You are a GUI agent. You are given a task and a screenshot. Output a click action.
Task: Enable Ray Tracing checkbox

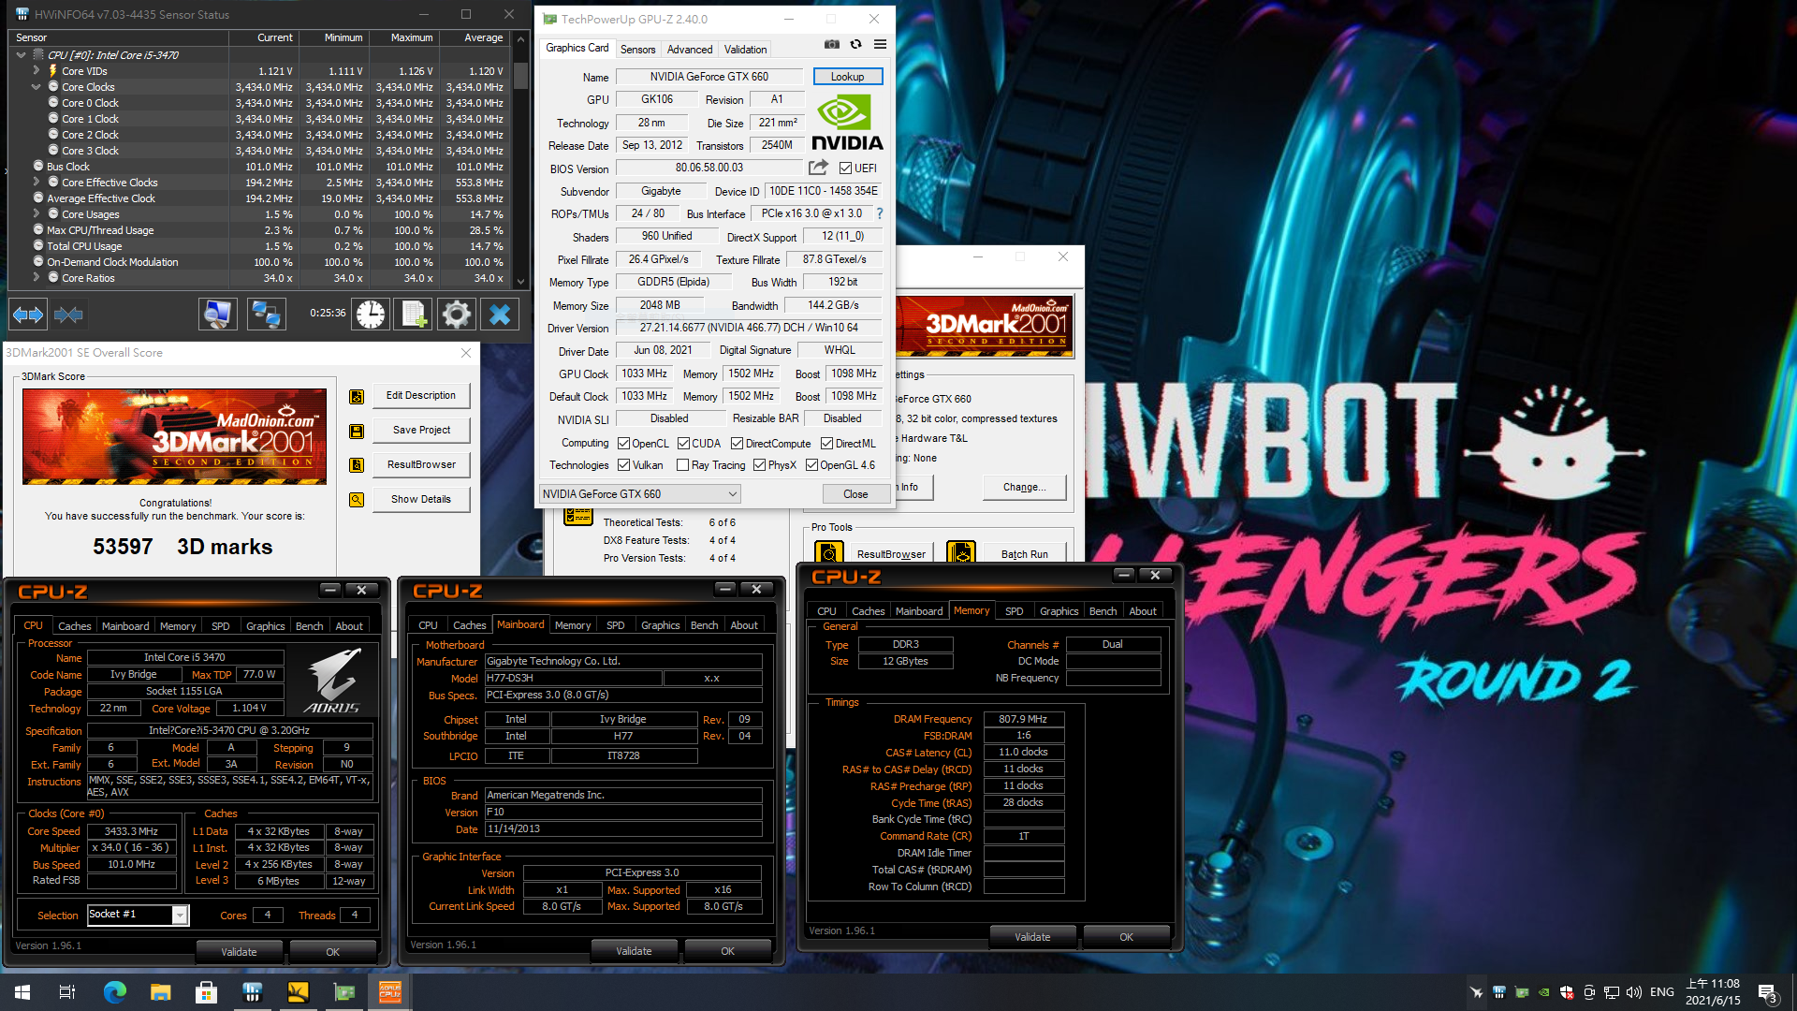tap(682, 465)
